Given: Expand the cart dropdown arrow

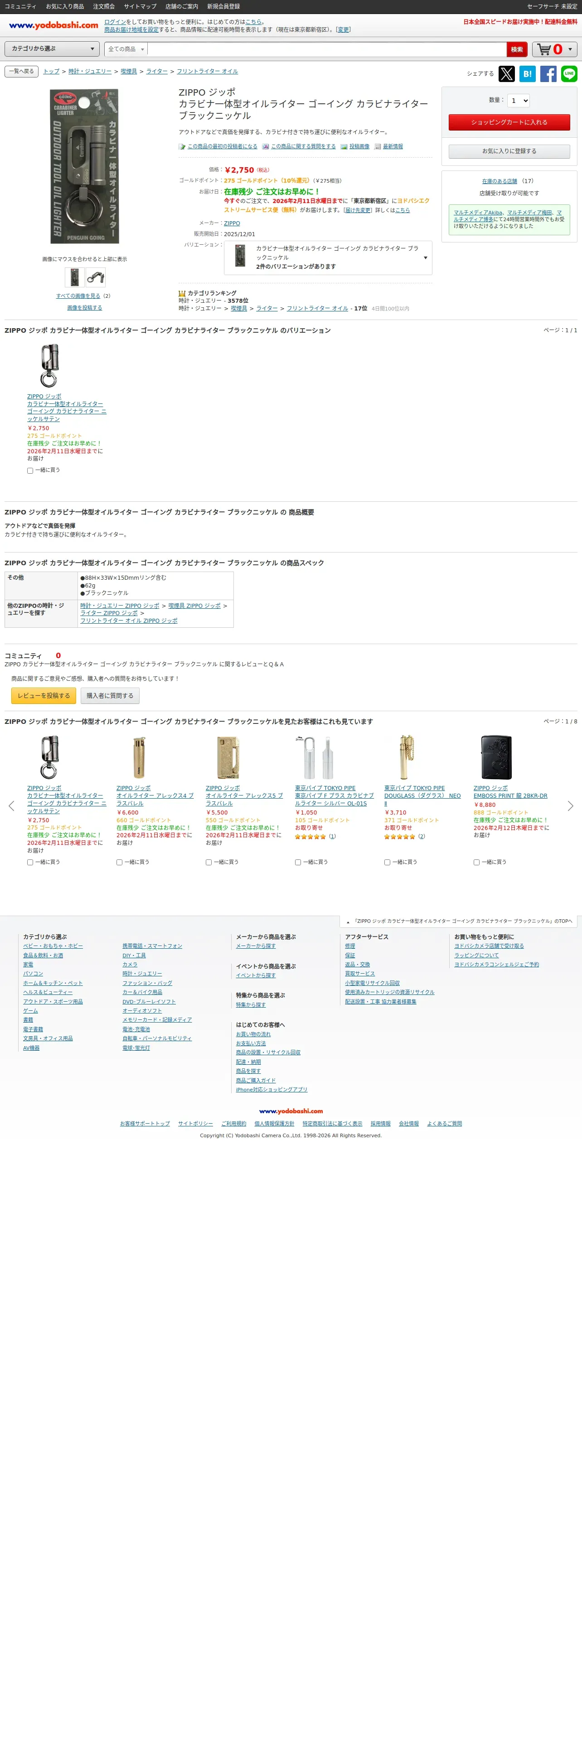Looking at the screenshot, I should click(570, 49).
